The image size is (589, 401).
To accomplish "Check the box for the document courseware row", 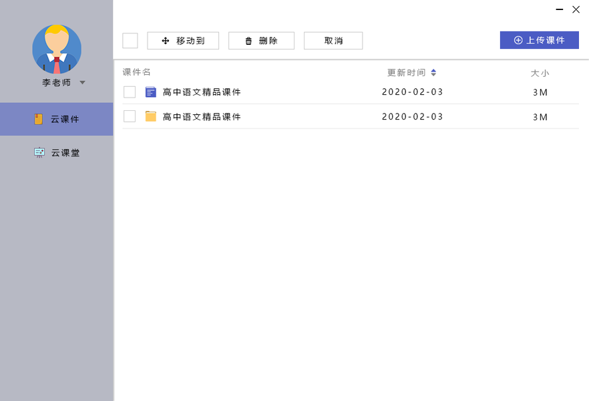I will [130, 92].
